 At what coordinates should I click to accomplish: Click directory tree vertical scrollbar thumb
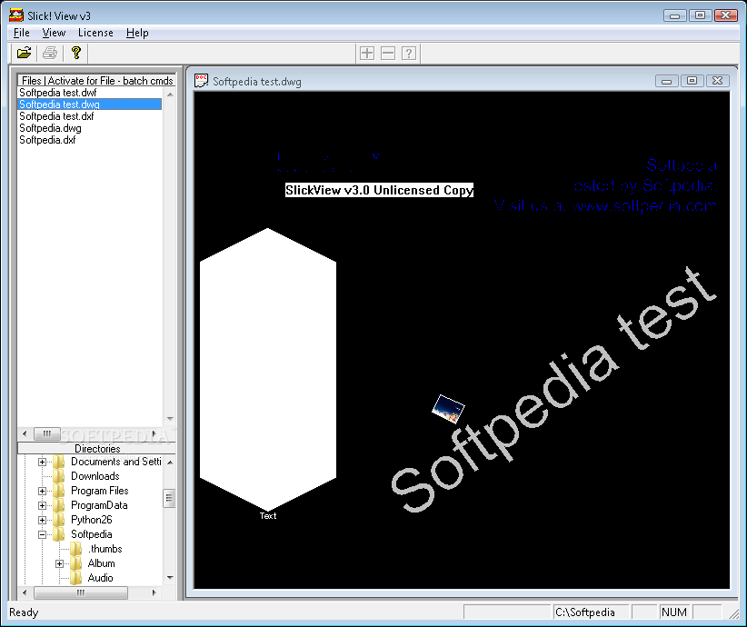click(169, 498)
